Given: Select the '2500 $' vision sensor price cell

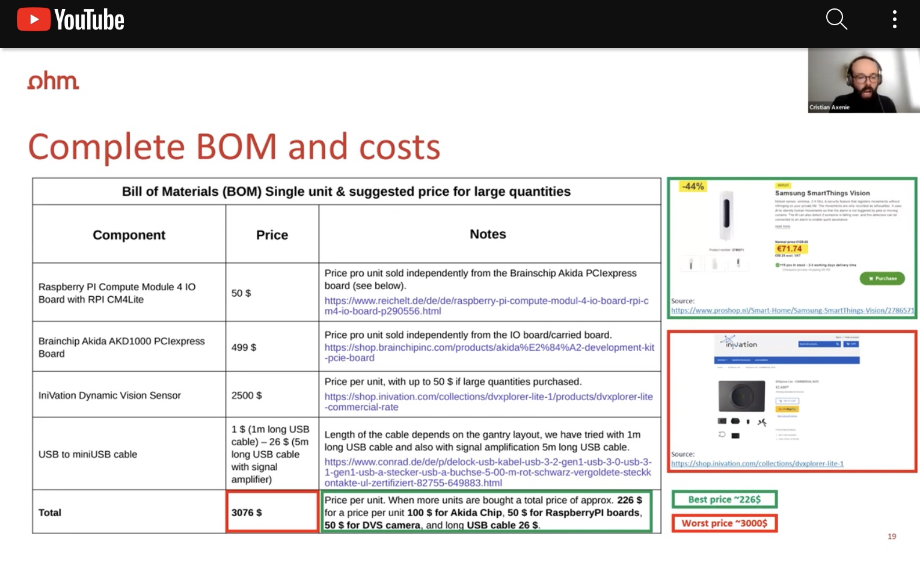Looking at the screenshot, I should (272, 395).
